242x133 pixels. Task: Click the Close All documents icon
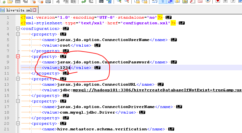[x=40, y=1]
